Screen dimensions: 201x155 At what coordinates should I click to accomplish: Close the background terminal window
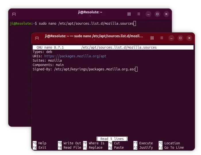(166, 14)
